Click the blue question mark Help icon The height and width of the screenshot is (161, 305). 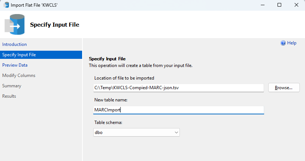[x=283, y=43]
